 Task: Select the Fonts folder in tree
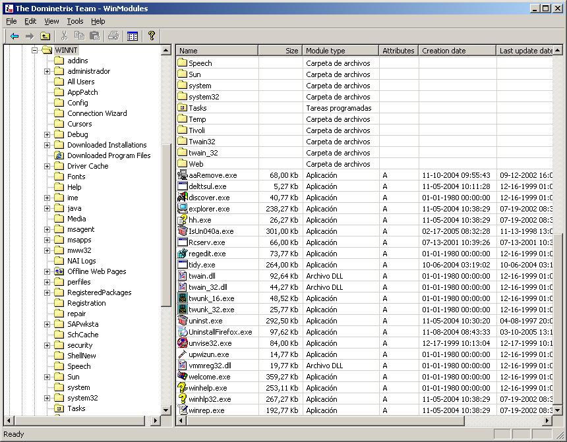click(x=76, y=177)
